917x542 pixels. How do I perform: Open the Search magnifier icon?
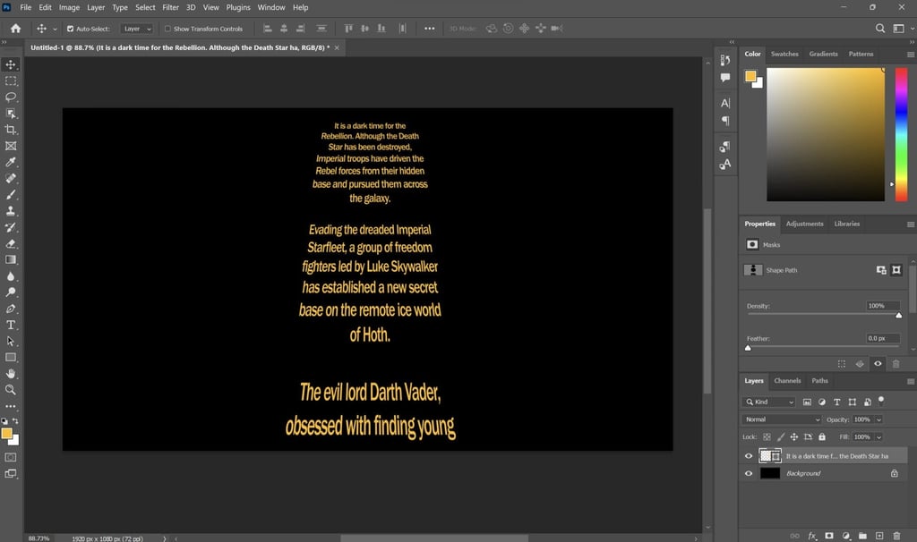[879, 28]
